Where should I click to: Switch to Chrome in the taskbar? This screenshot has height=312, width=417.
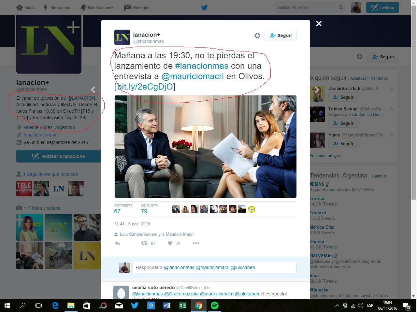click(x=198, y=305)
